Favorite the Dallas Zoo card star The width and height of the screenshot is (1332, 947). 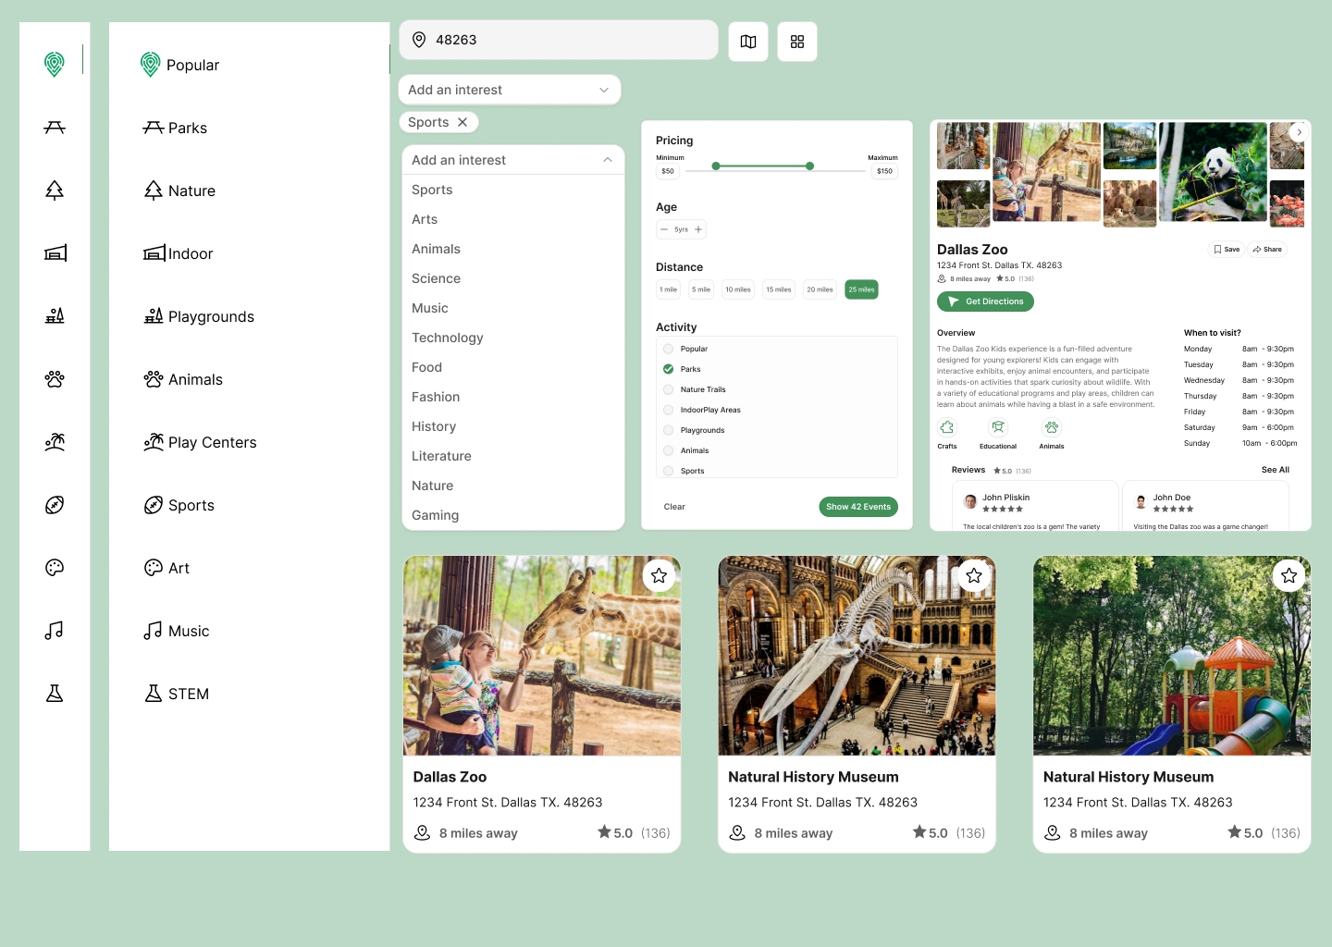[x=659, y=576]
